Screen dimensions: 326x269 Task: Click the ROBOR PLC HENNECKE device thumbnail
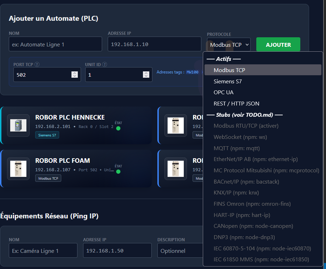tap(18, 126)
